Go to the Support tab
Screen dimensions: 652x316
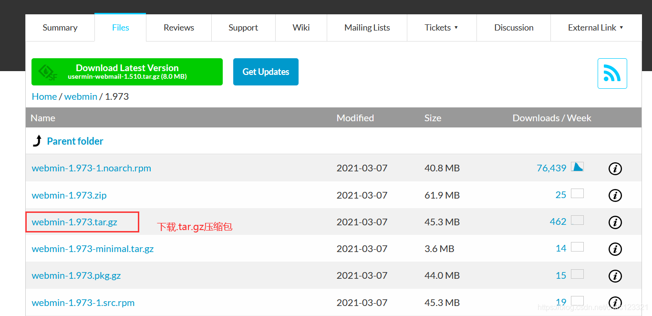point(243,28)
